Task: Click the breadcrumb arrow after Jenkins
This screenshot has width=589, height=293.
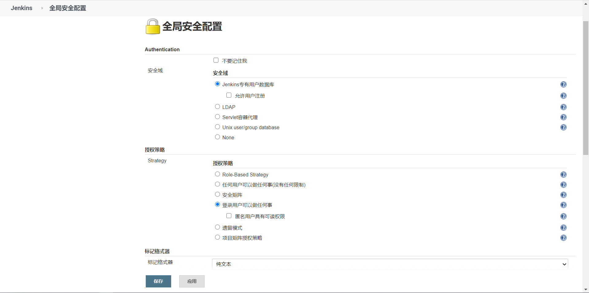Action: (42, 8)
